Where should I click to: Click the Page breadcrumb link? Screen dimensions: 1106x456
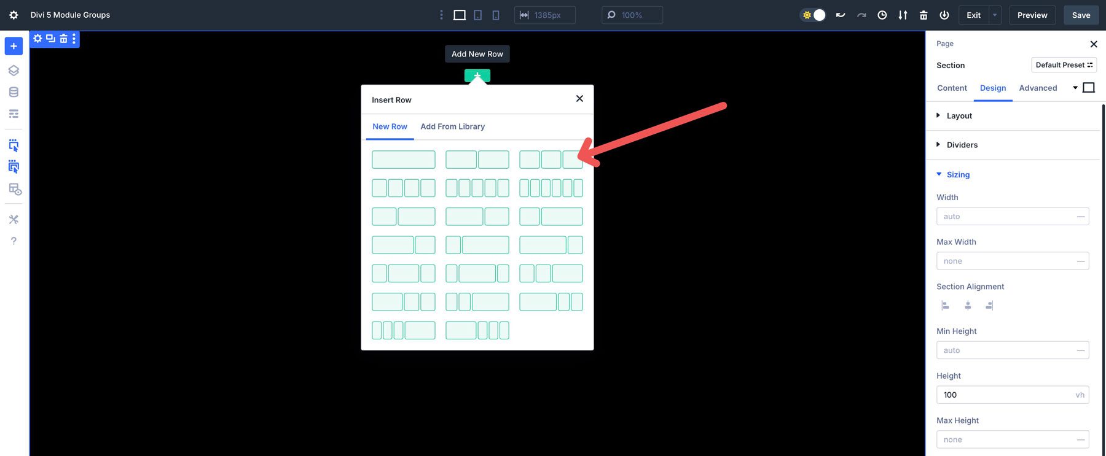point(944,44)
